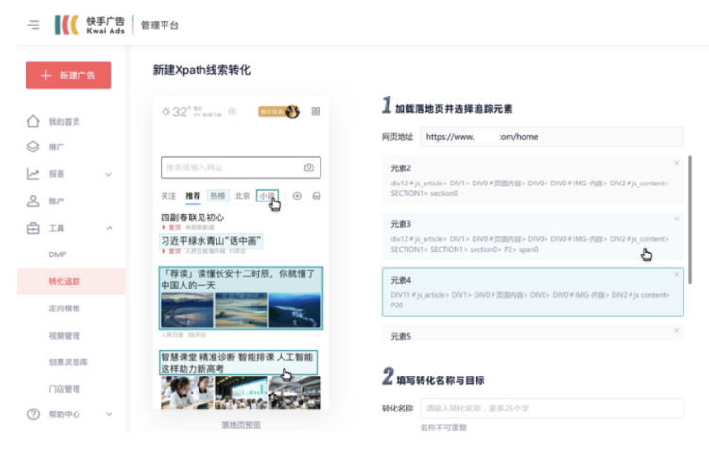The image size is (709, 455).
Task: Click the camera icon in preview search bar
Action: coord(308,167)
